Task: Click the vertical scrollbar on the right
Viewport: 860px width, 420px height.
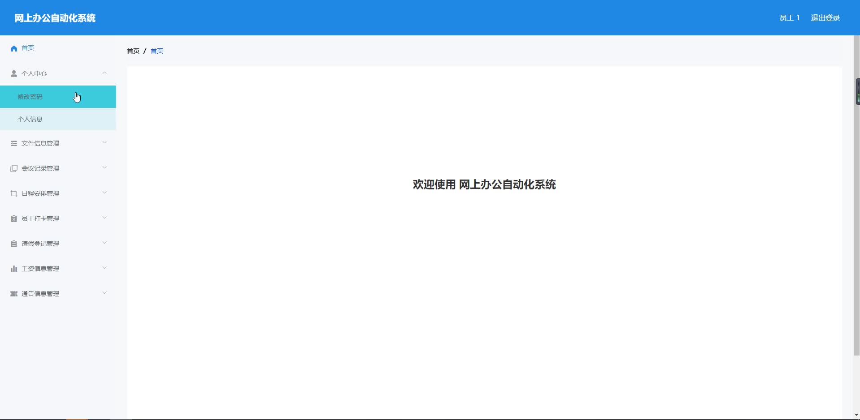Action: tap(857, 91)
